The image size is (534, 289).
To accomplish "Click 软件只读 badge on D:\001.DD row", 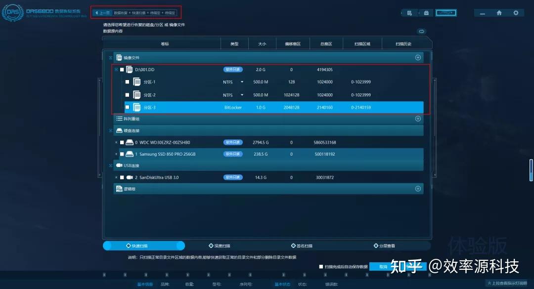I will pyautogui.click(x=233, y=70).
